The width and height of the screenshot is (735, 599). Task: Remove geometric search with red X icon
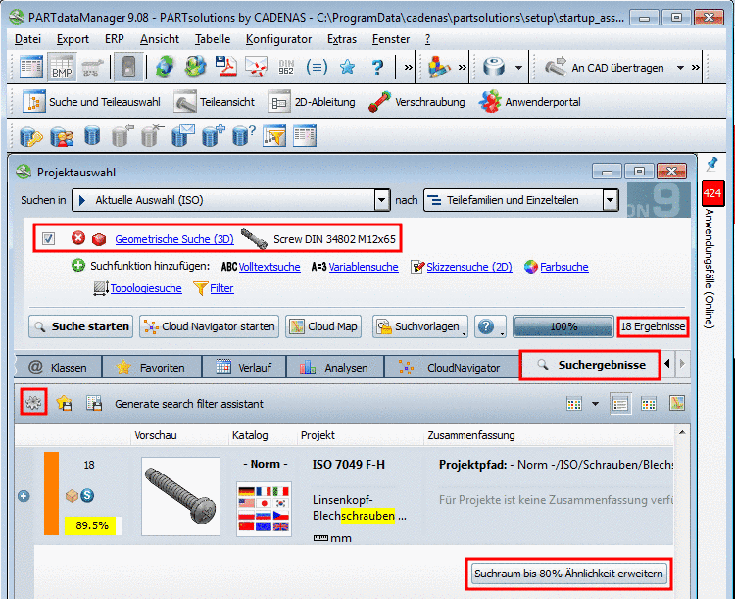coord(78,238)
